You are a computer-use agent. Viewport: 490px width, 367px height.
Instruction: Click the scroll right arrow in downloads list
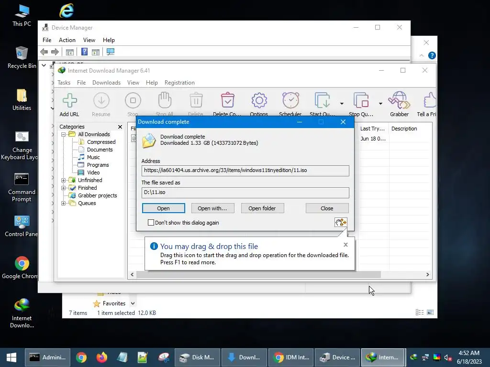(x=427, y=275)
